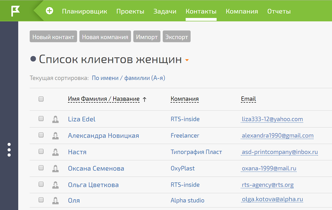The height and width of the screenshot is (210, 332).
Task: Sort by Имя Фамилия / Название column
Action: click(x=104, y=99)
